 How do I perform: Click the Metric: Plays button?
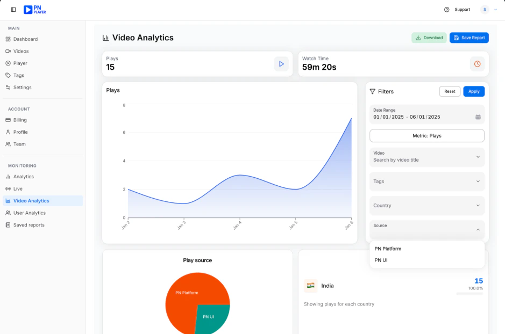point(426,136)
